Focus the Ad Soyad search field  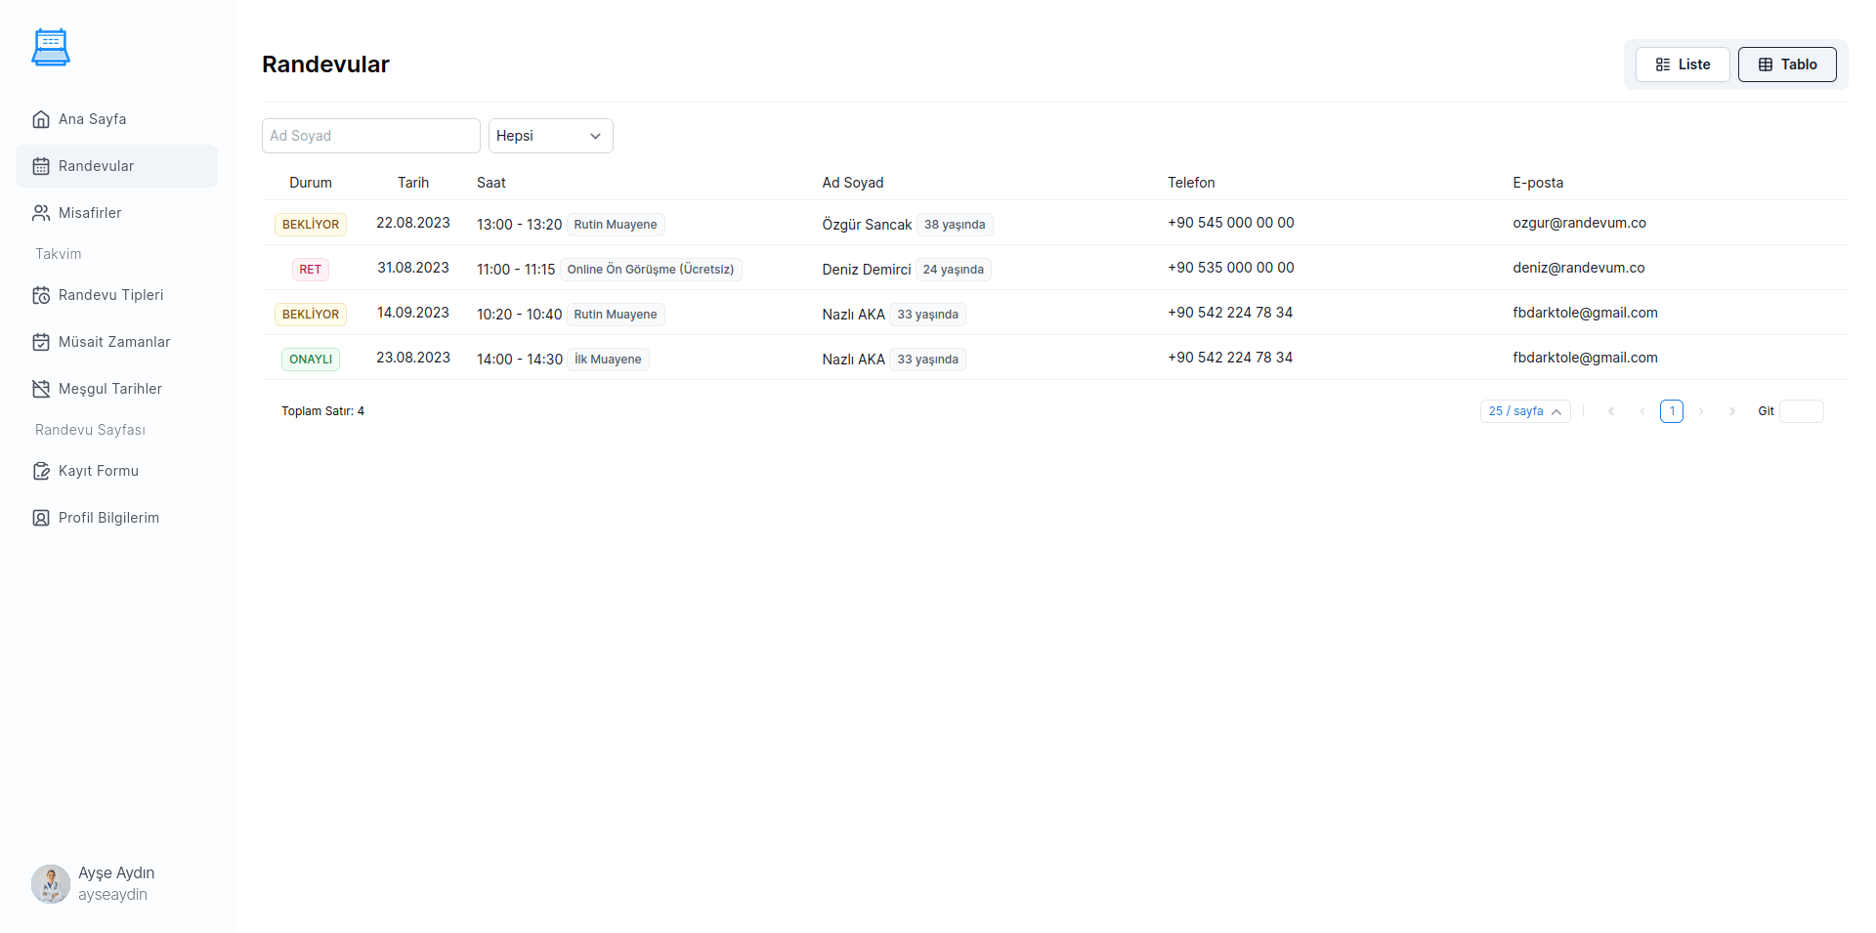(x=371, y=136)
